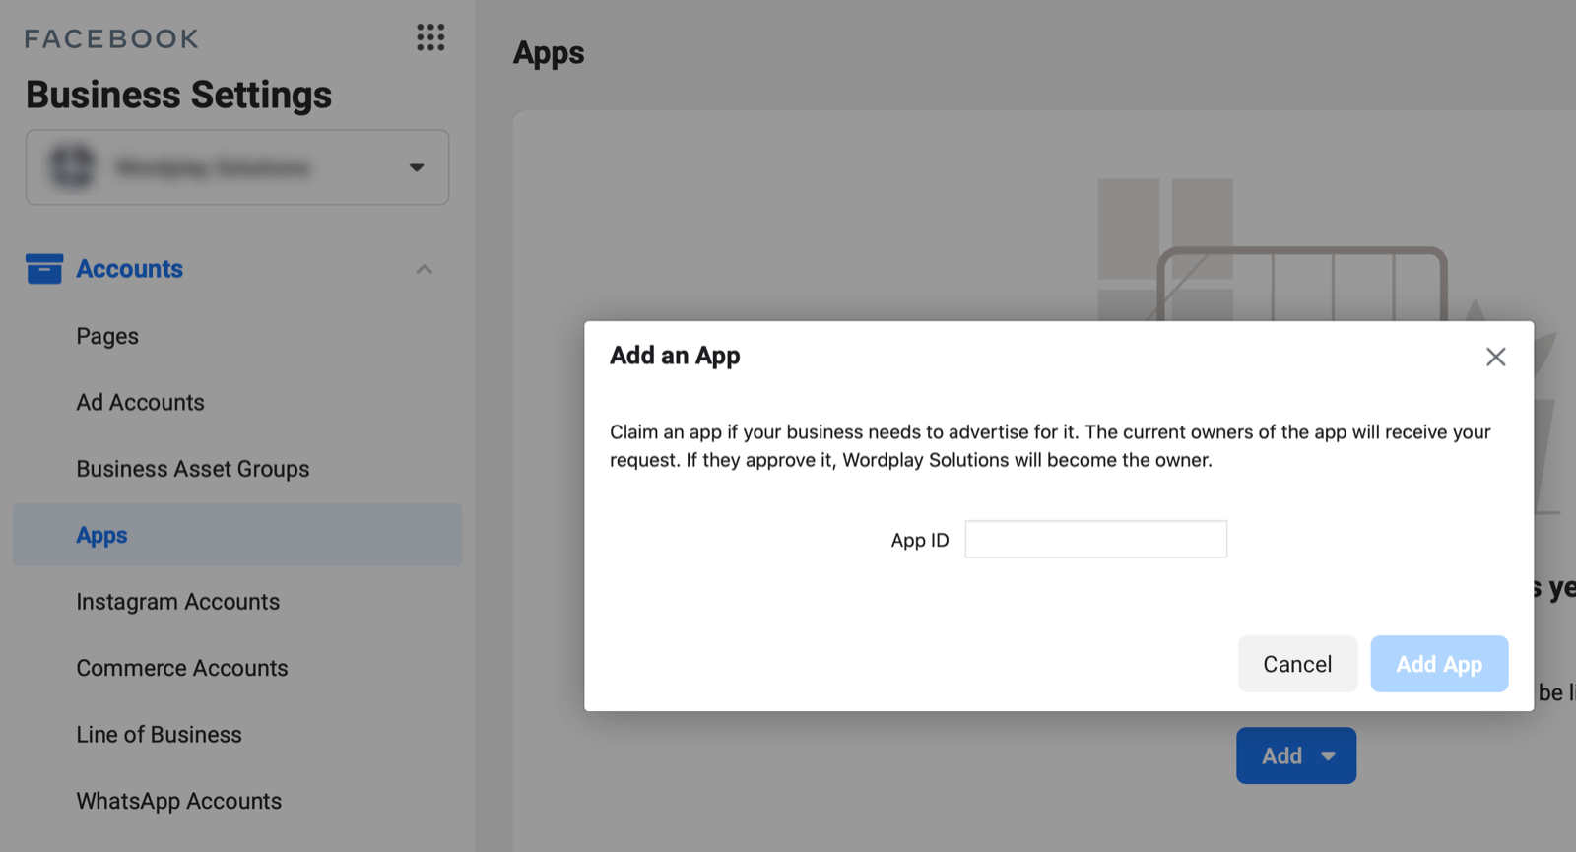
Task: Click the App ID text field
Action: [x=1095, y=540]
